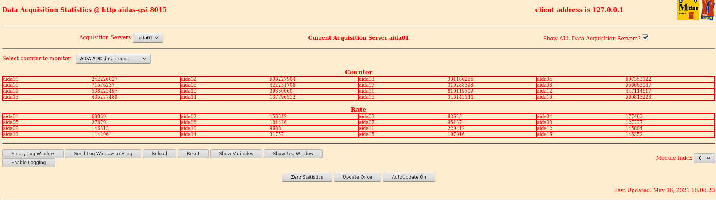The height and width of the screenshot is (200, 716).
Task: Select rate value 114296 for aida13
Action: point(100,135)
